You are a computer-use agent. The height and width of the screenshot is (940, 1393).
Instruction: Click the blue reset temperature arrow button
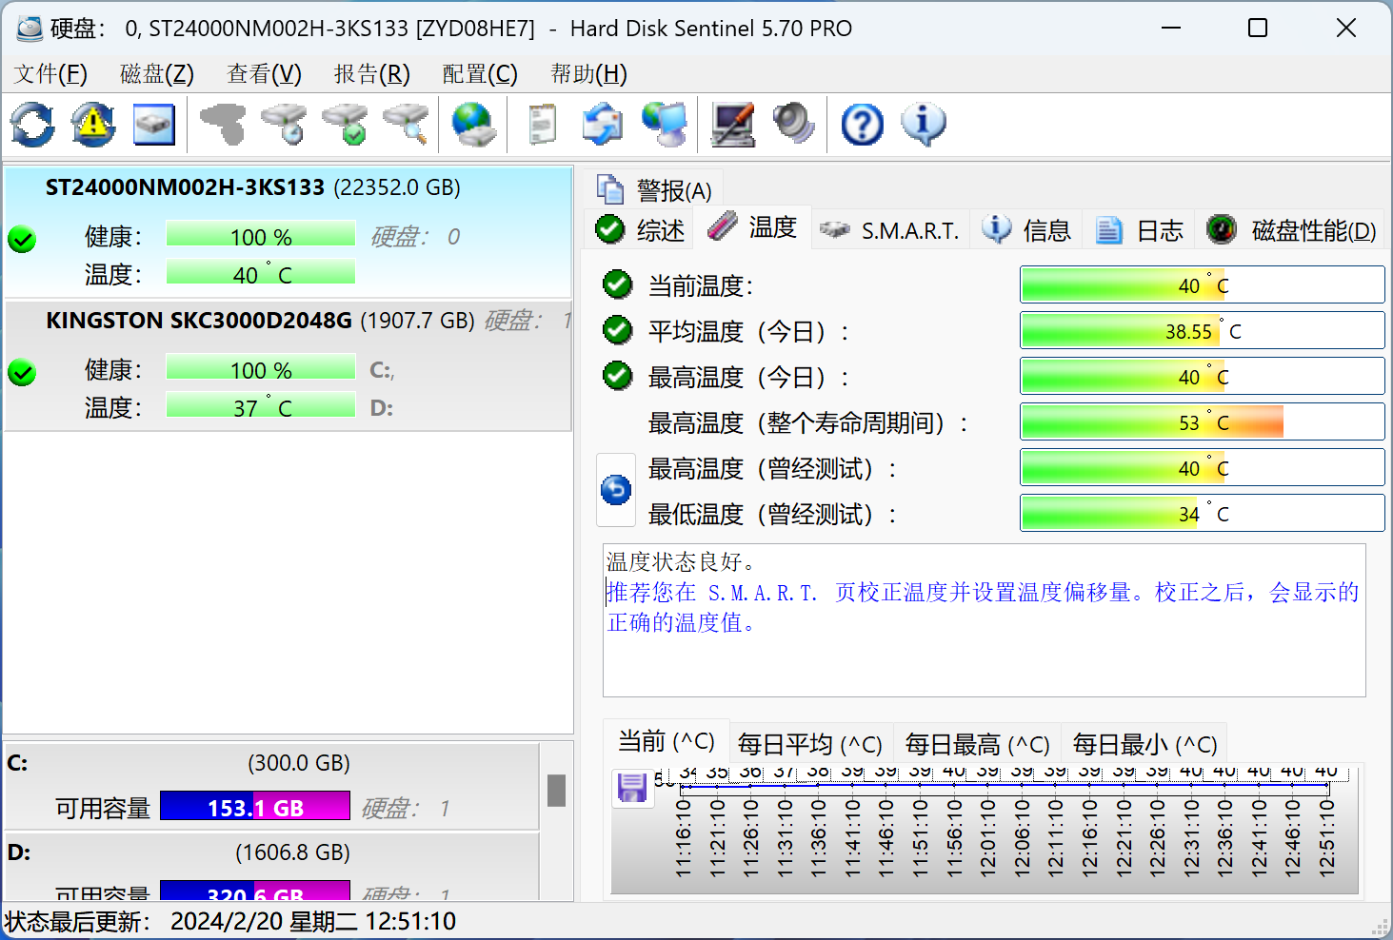[x=616, y=490]
